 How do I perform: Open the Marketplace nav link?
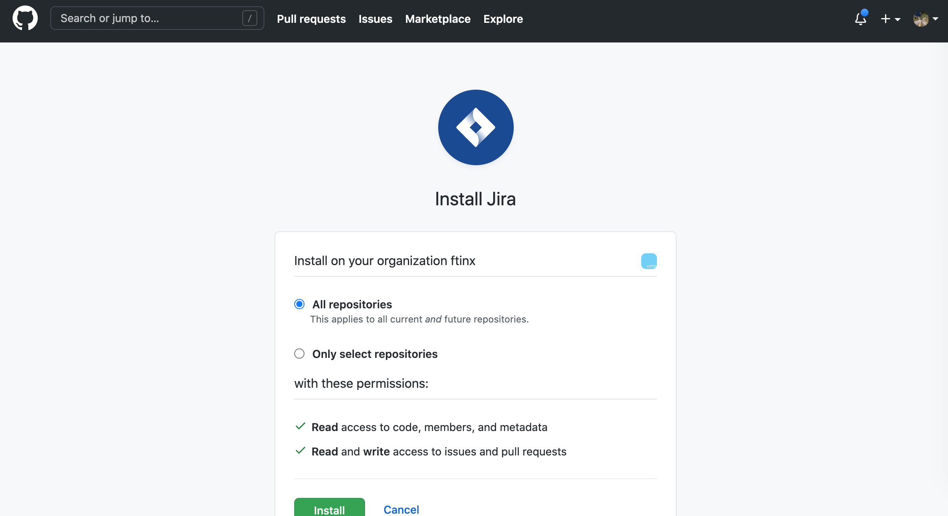pyautogui.click(x=437, y=19)
